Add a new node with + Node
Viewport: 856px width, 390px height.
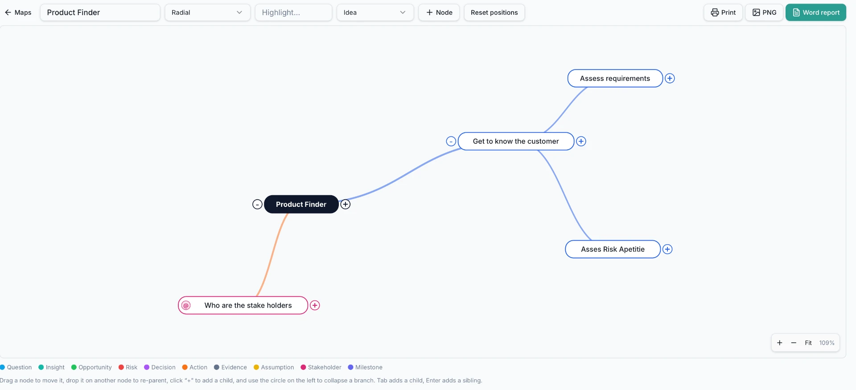pos(439,12)
